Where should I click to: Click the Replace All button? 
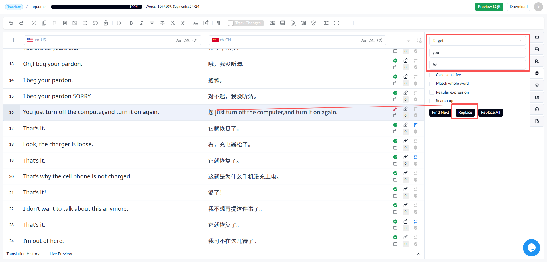point(491,113)
